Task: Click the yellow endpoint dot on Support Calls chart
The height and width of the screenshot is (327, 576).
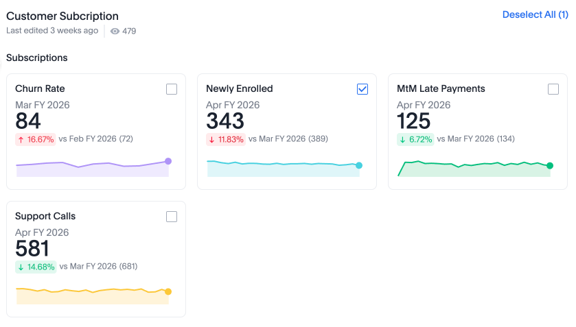Action: pos(168,291)
